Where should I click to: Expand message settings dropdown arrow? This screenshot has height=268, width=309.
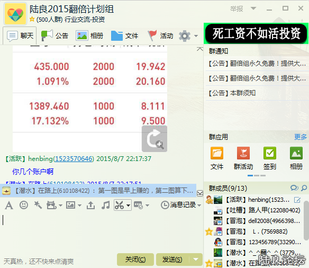click(148, 206)
